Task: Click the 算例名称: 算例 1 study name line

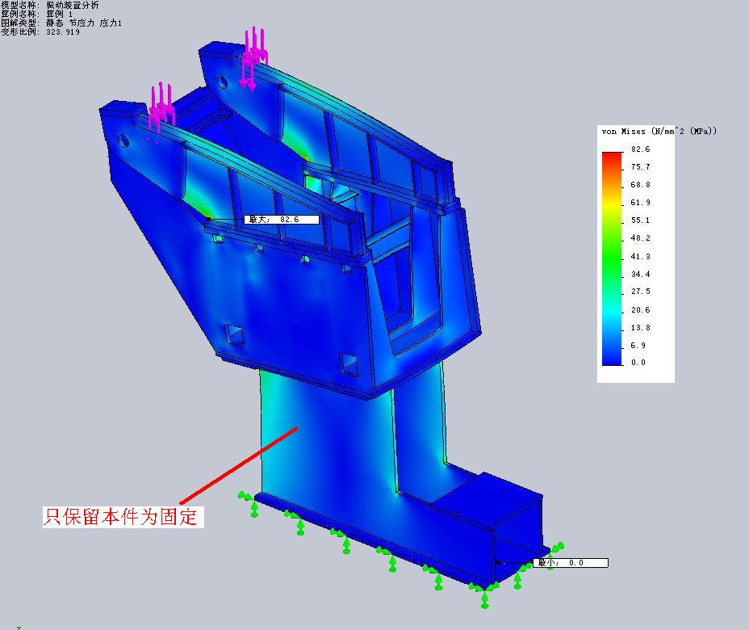Action: click(x=37, y=14)
